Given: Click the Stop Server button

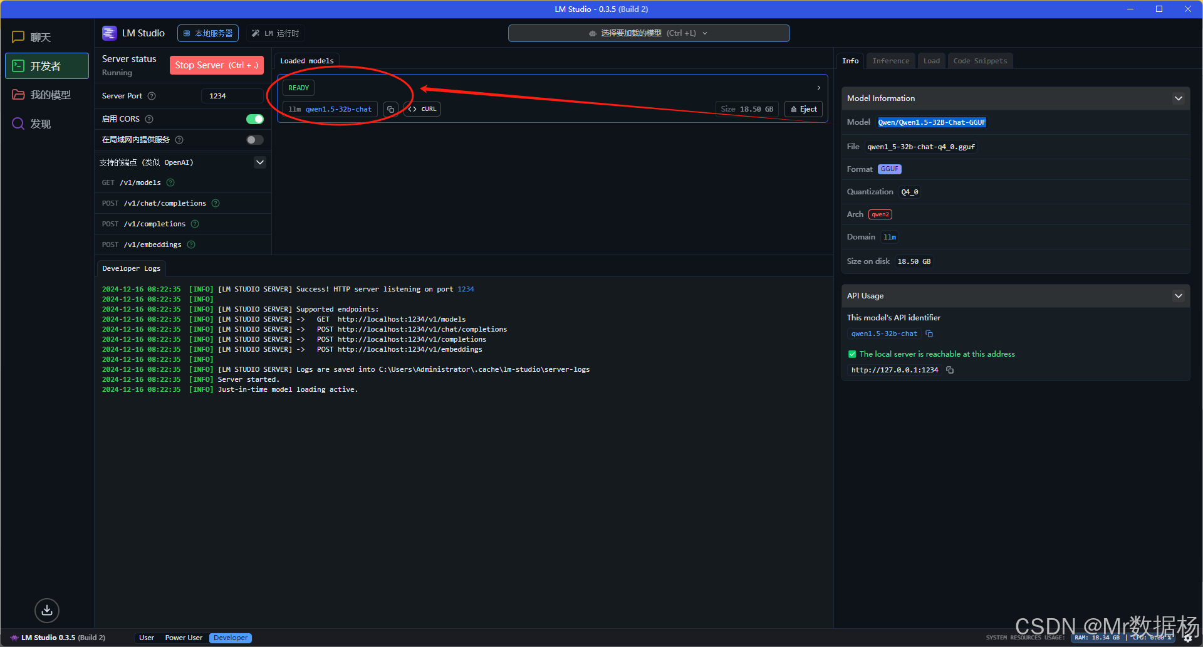Looking at the screenshot, I should 216,65.
